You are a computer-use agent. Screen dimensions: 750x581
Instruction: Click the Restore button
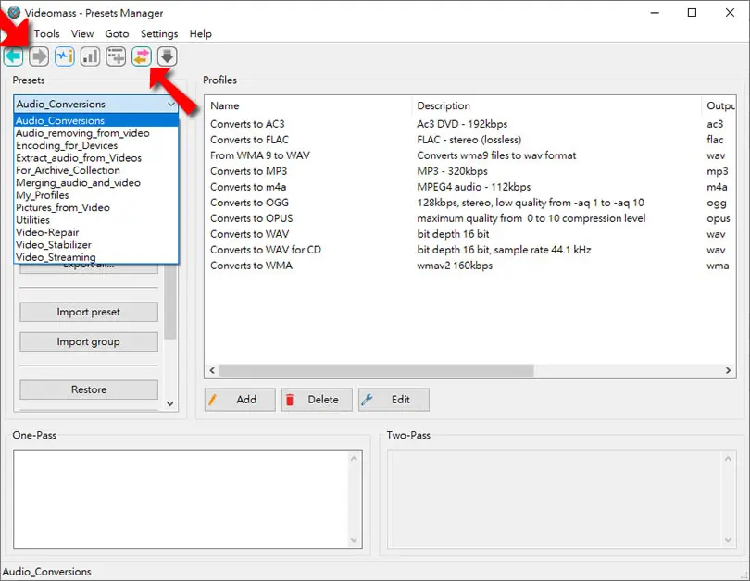(x=89, y=389)
